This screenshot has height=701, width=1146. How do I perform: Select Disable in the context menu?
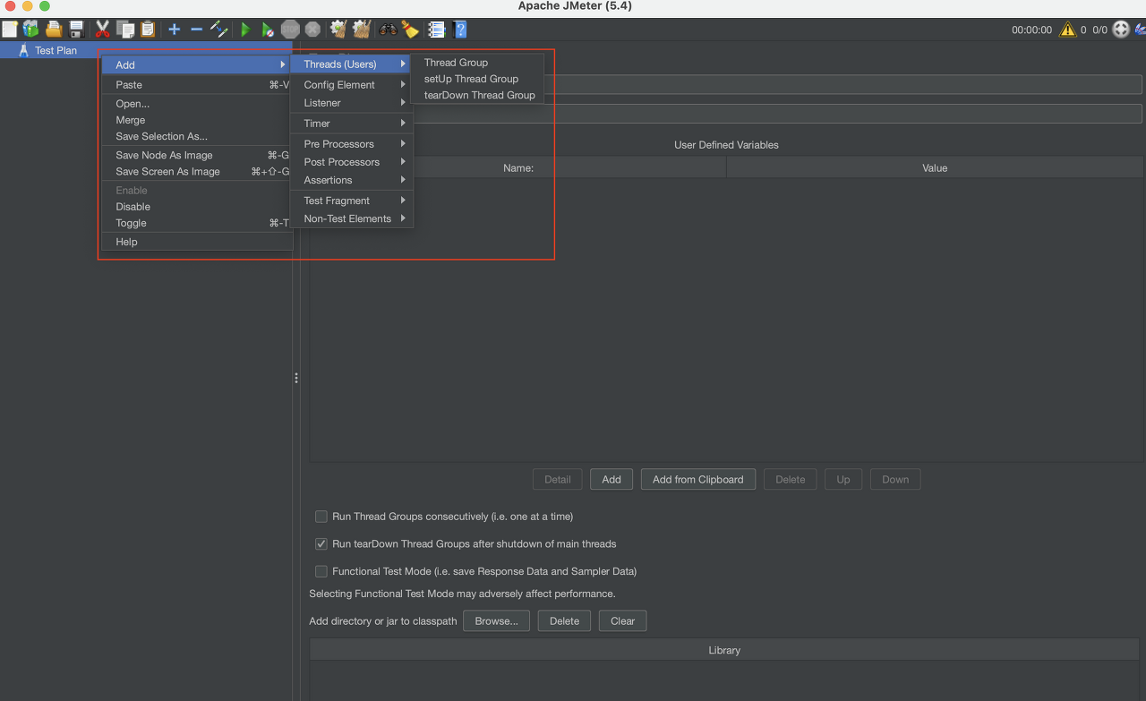tap(195, 207)
